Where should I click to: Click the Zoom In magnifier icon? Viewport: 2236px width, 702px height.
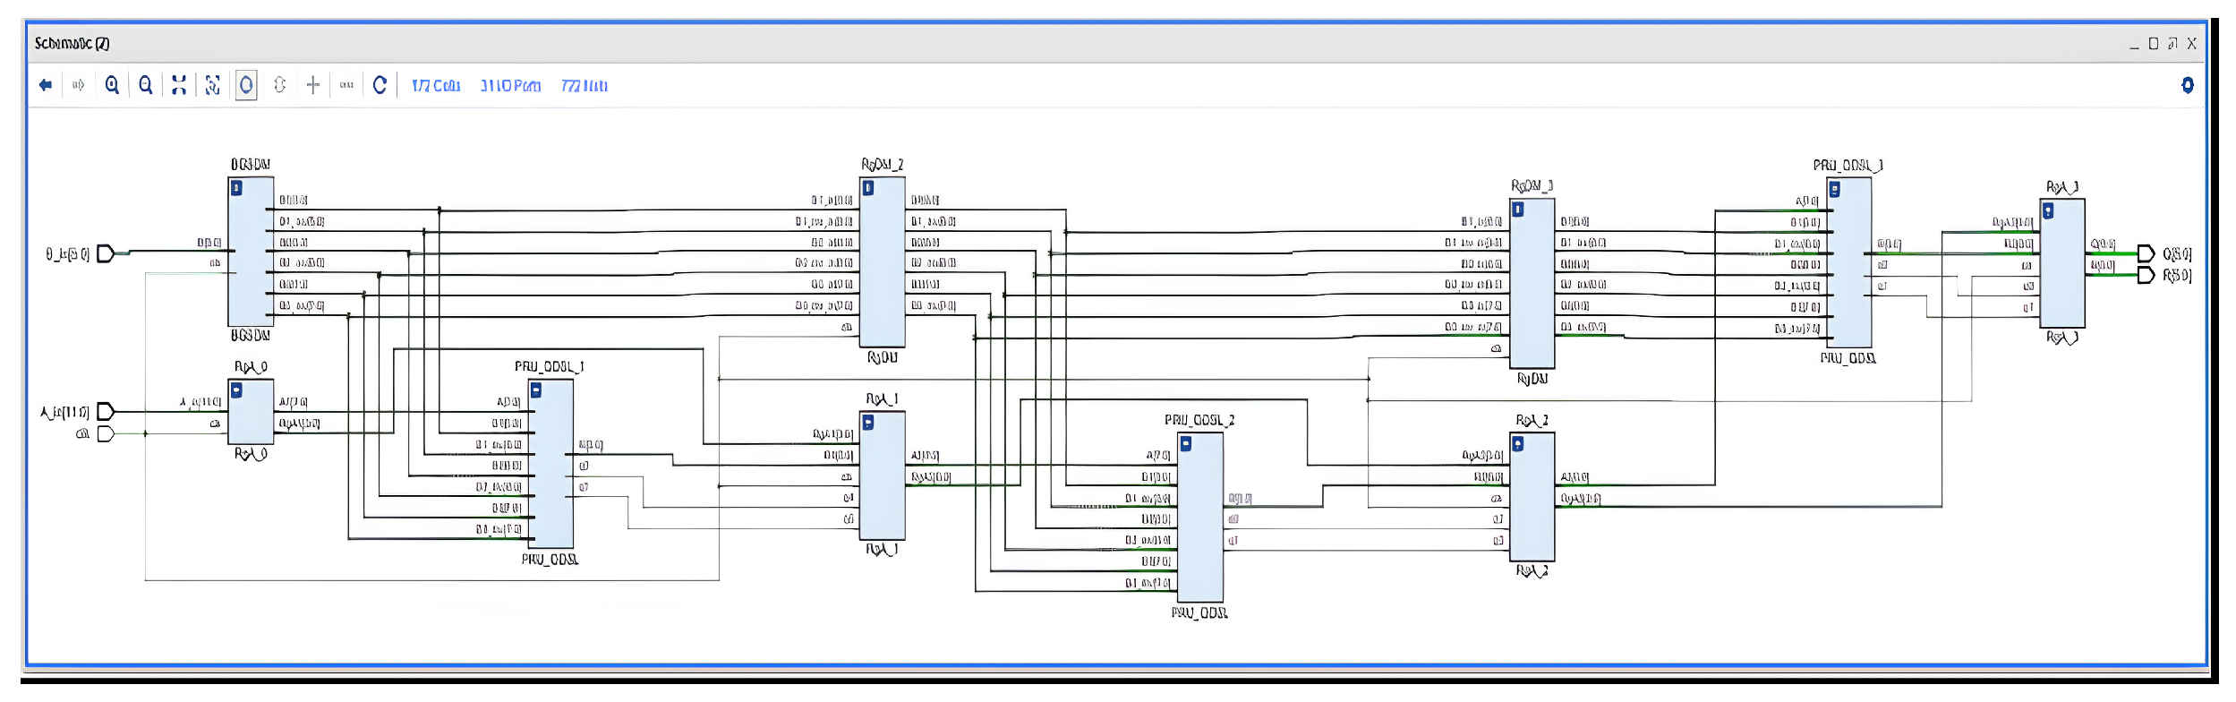tap(112, 85)
